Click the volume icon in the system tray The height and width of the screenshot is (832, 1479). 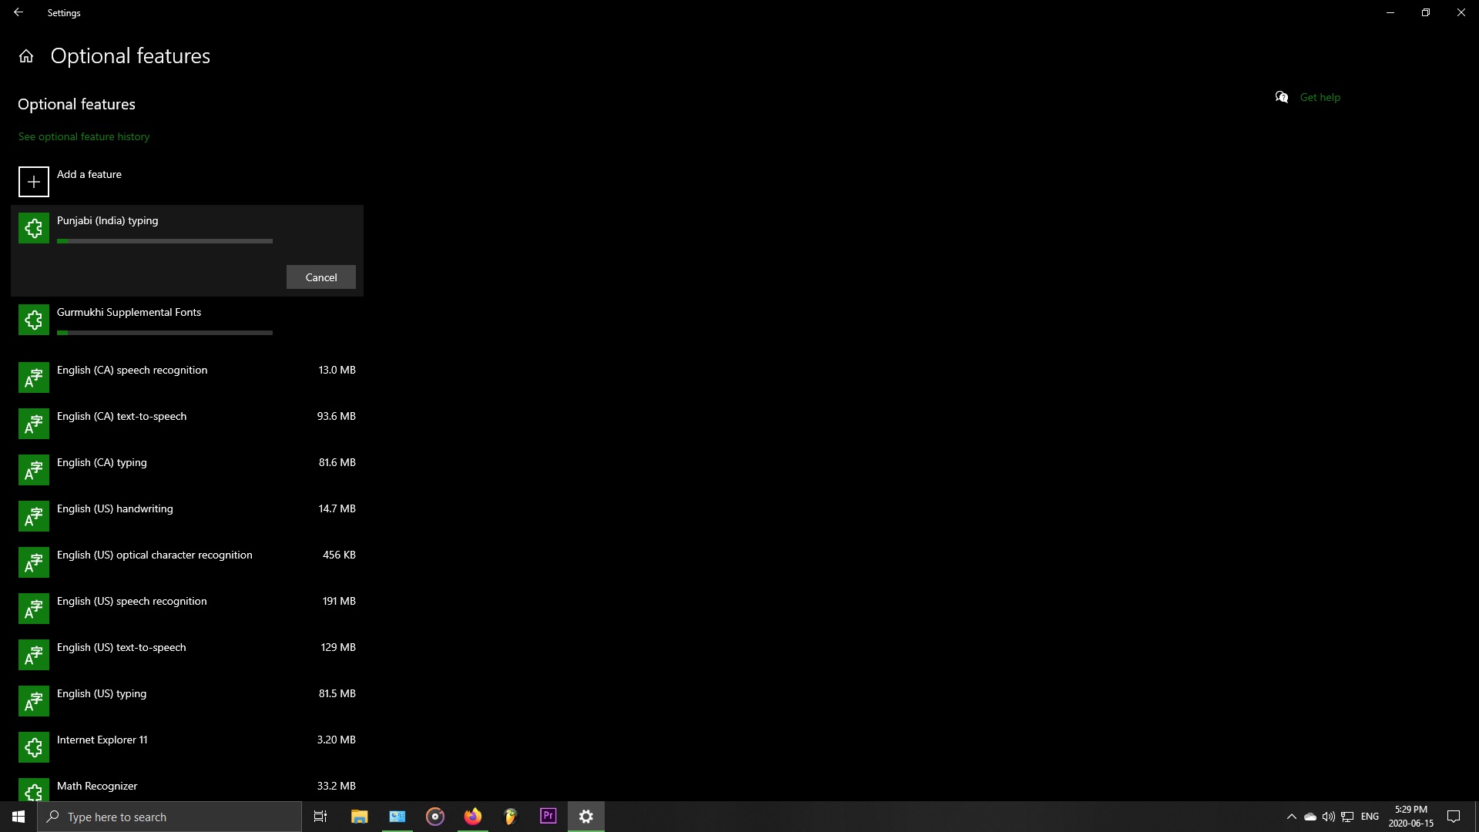tap(1329, 817)
